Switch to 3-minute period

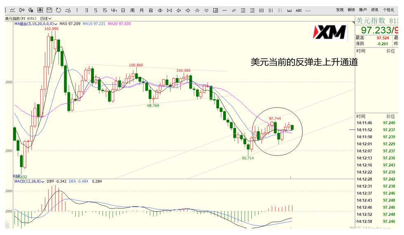click(x=86, y=10)
